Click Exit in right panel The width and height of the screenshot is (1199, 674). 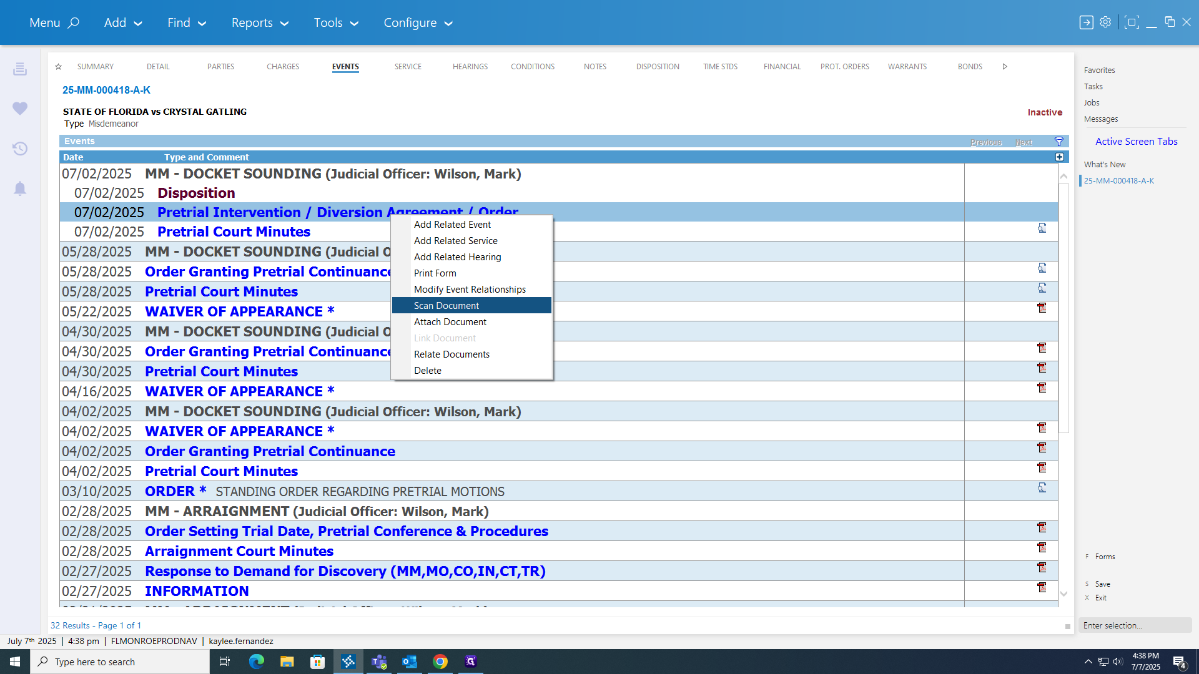pyautogui.click(x=1100, y=598)
